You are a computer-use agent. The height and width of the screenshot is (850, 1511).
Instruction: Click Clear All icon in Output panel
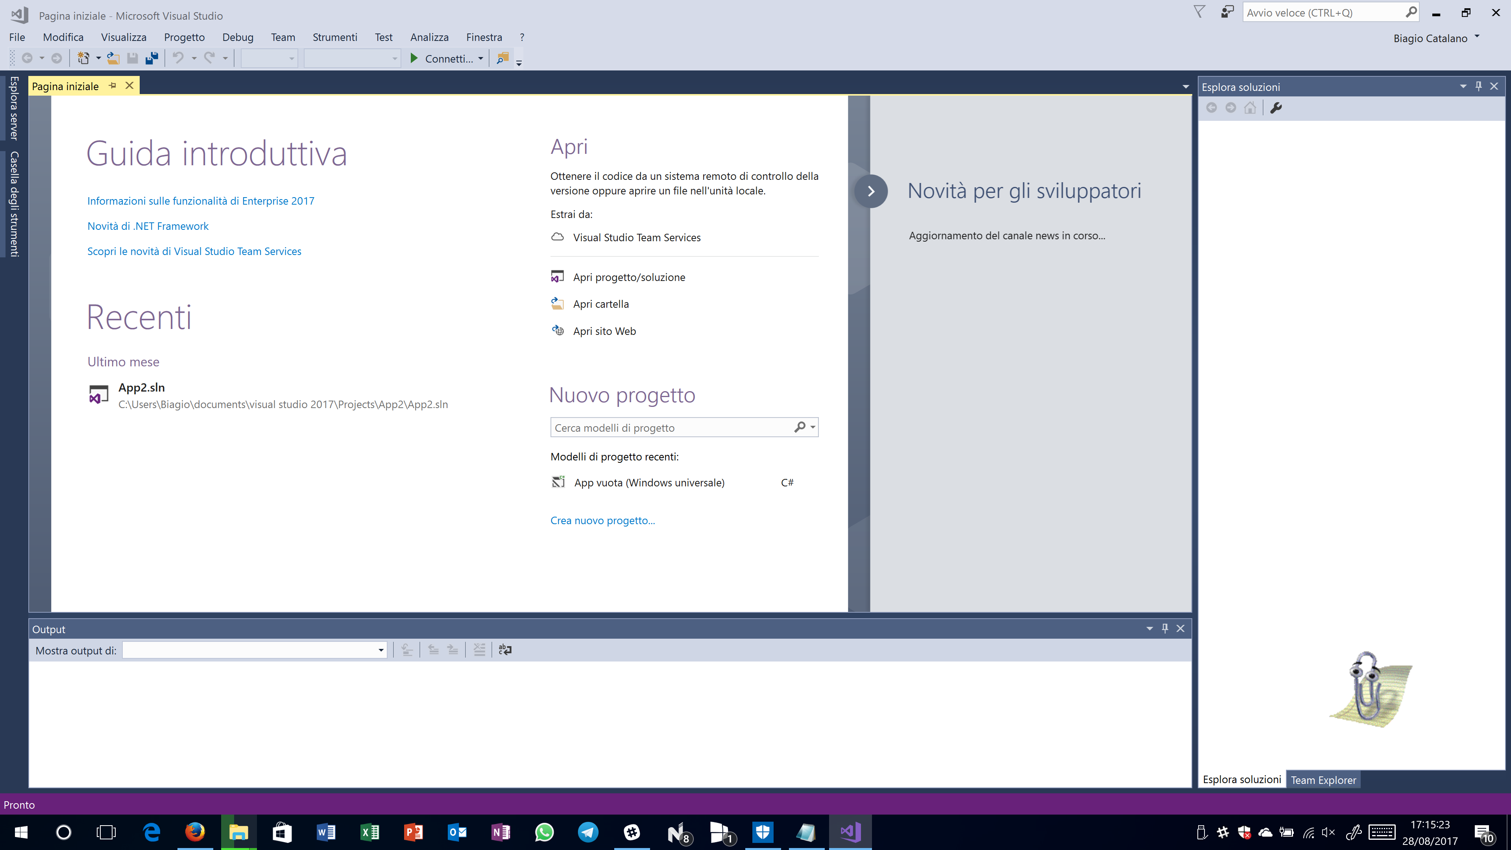479,649
